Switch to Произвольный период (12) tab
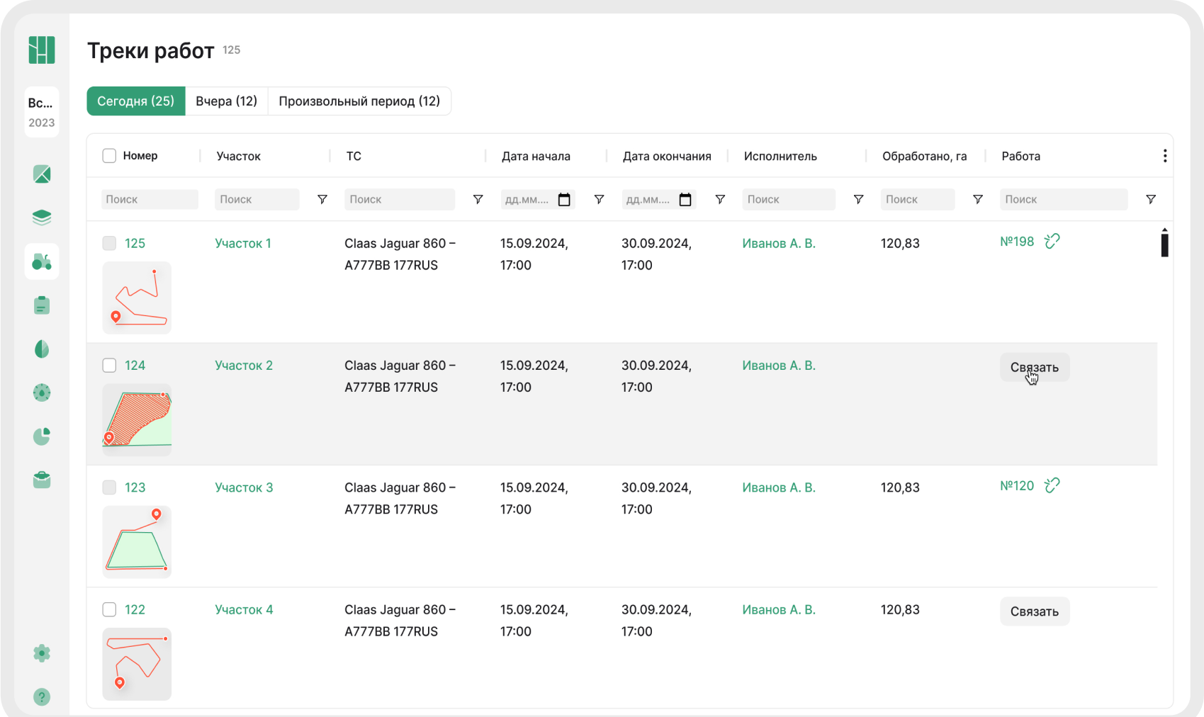 [359, 101]
